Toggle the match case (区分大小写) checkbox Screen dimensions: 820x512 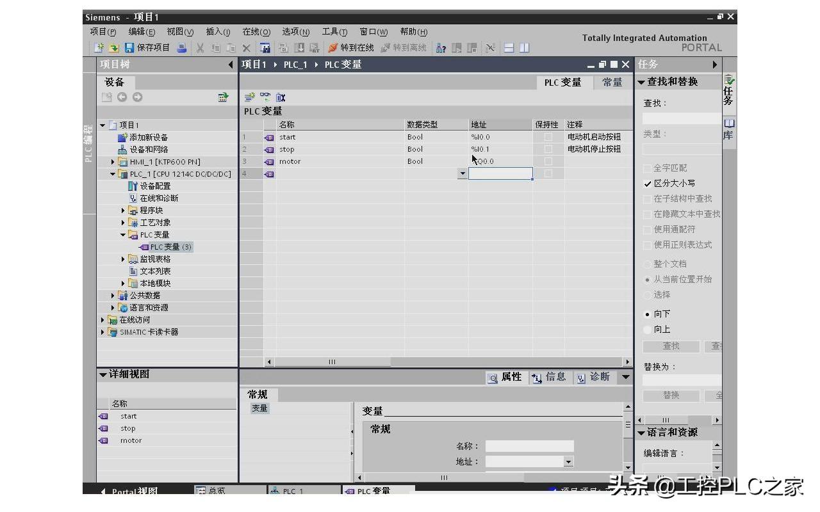coord(648,184)
